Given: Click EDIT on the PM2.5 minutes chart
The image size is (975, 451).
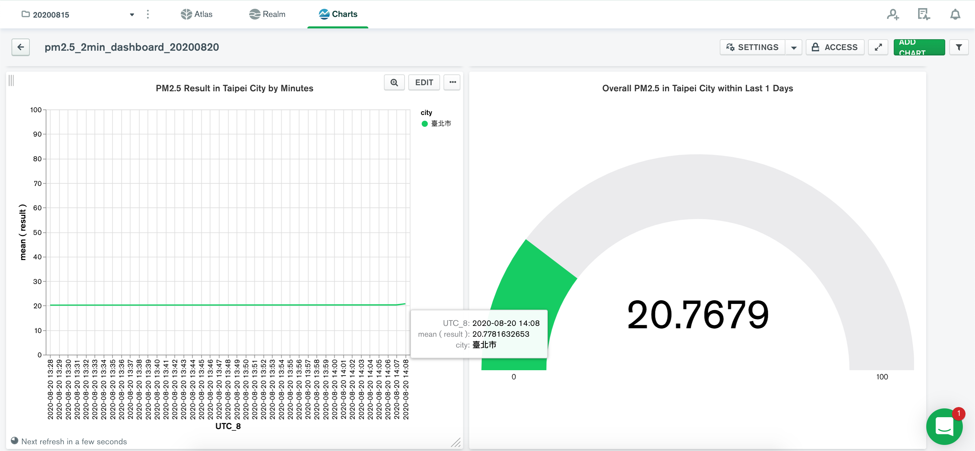Looking at the screenshot, I should pos(424,82).
